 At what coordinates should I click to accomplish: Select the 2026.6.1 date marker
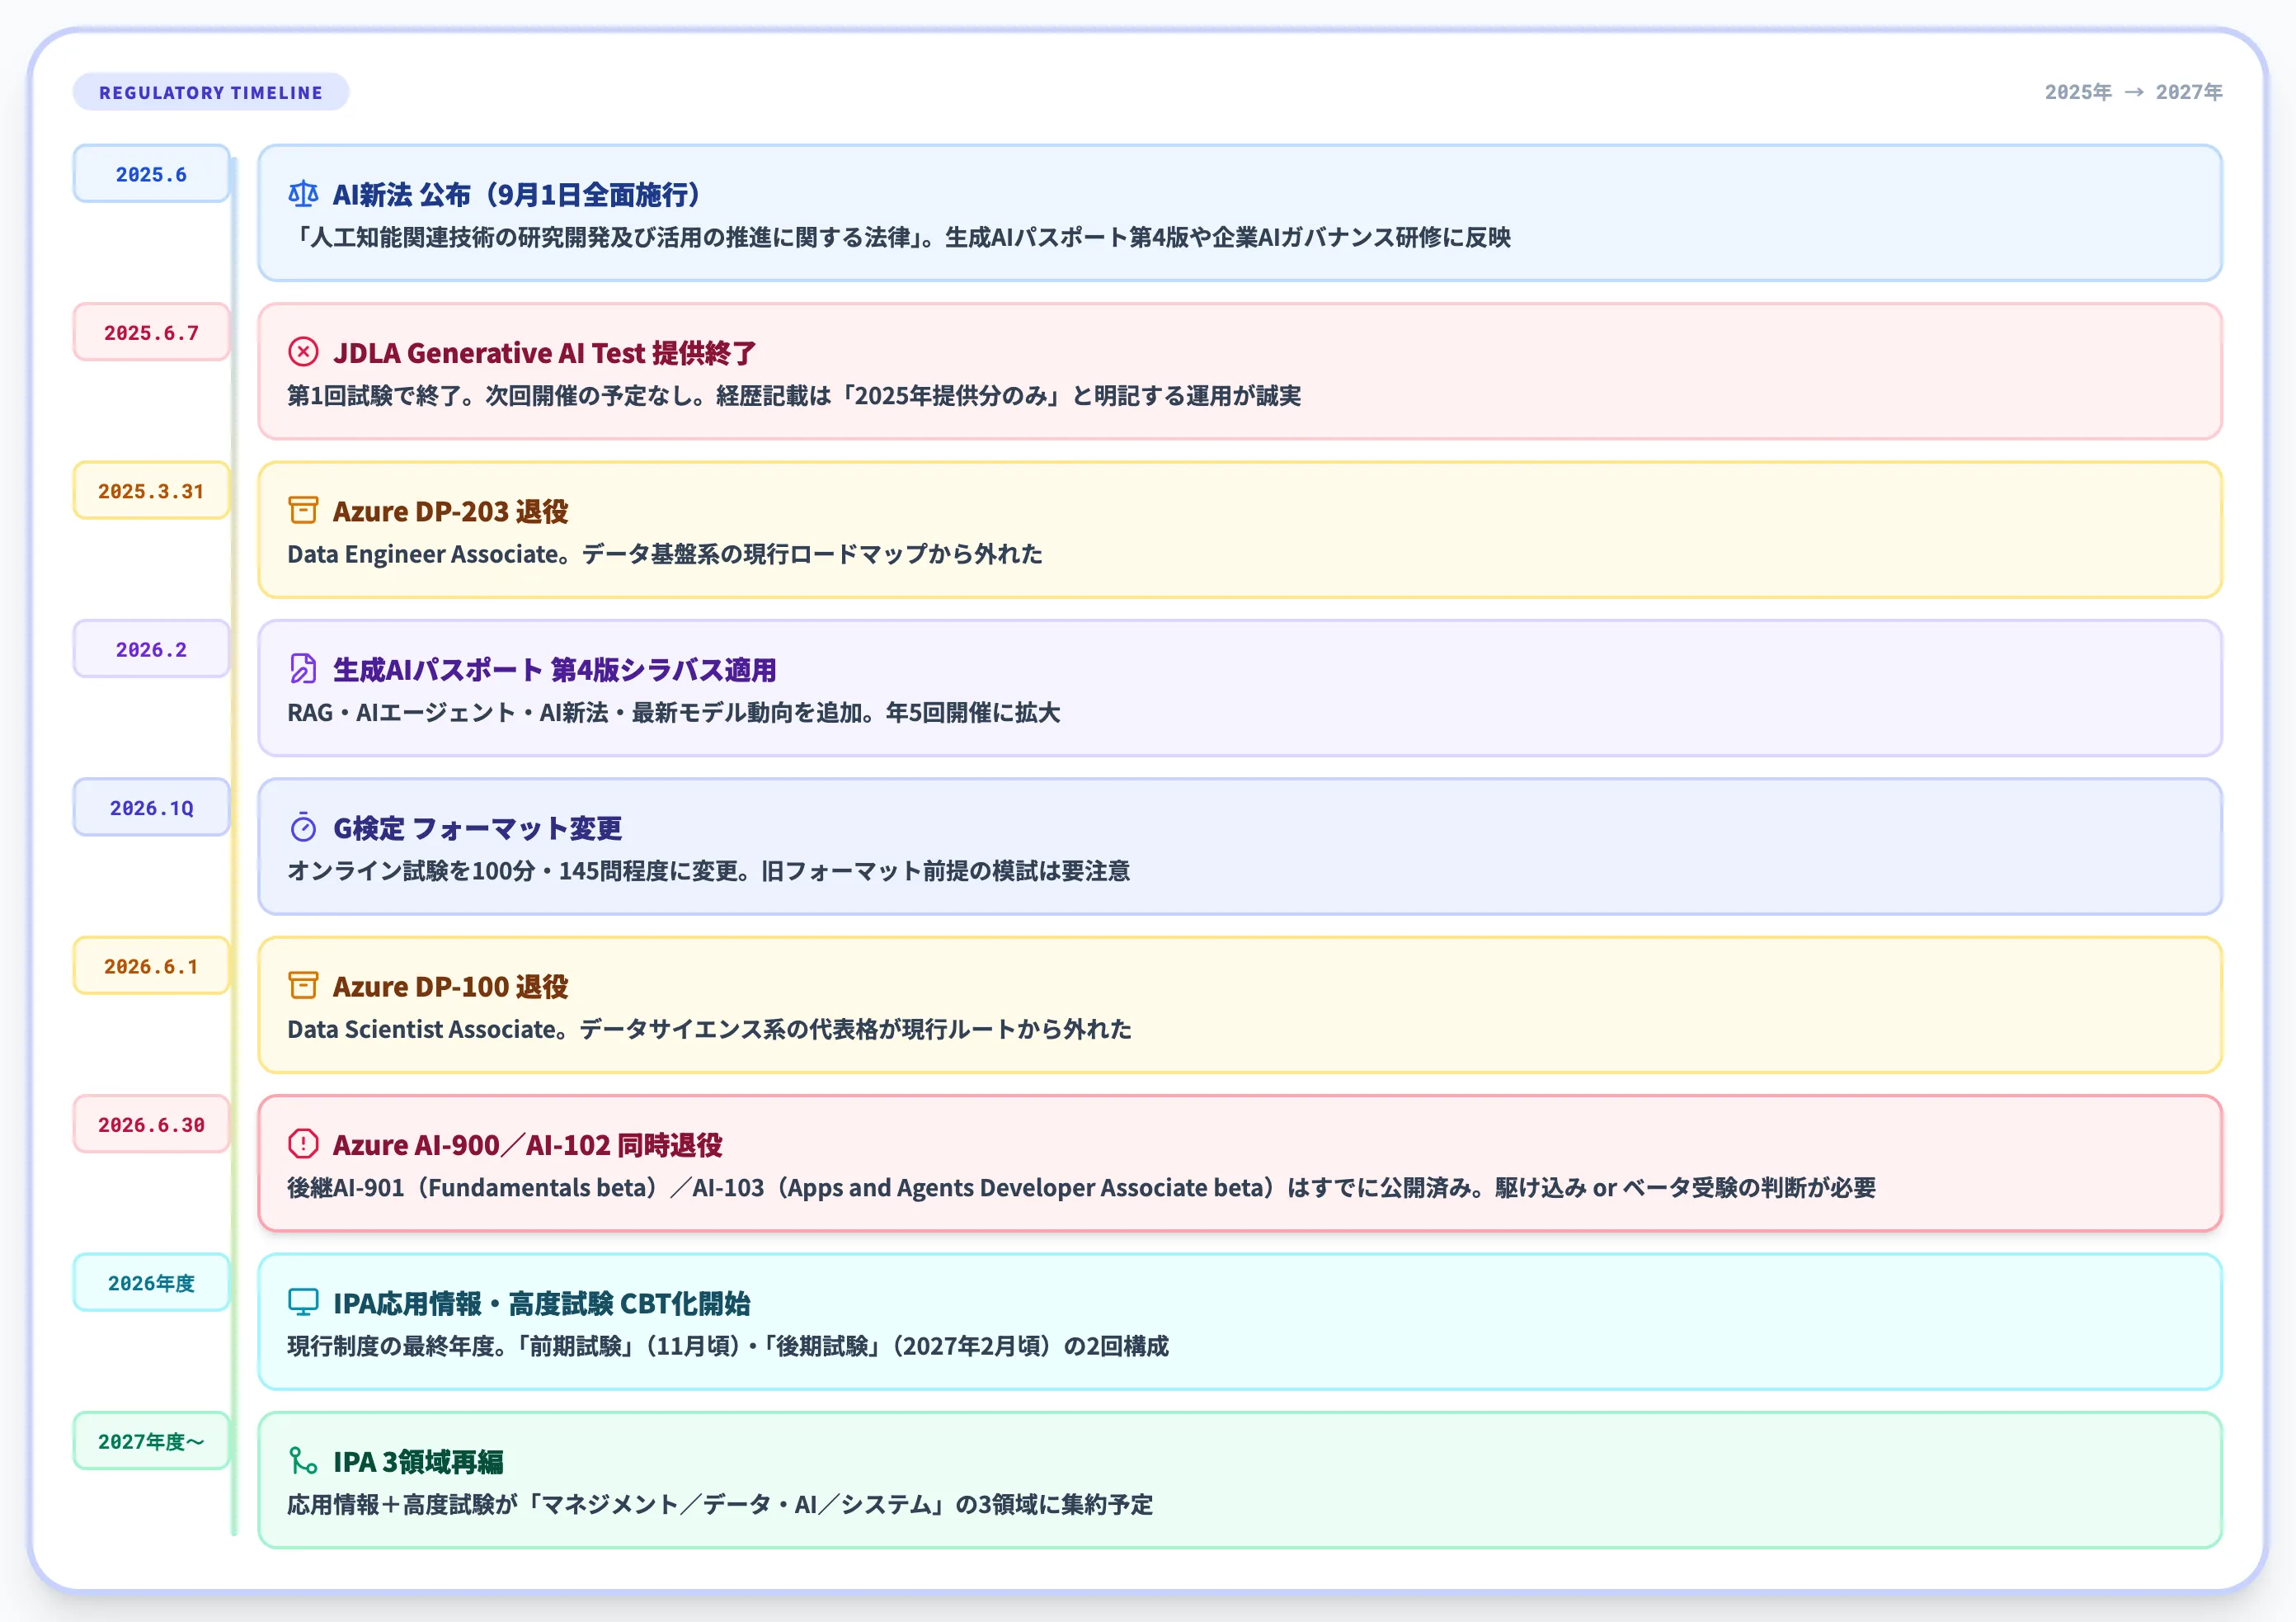point(151,965)
